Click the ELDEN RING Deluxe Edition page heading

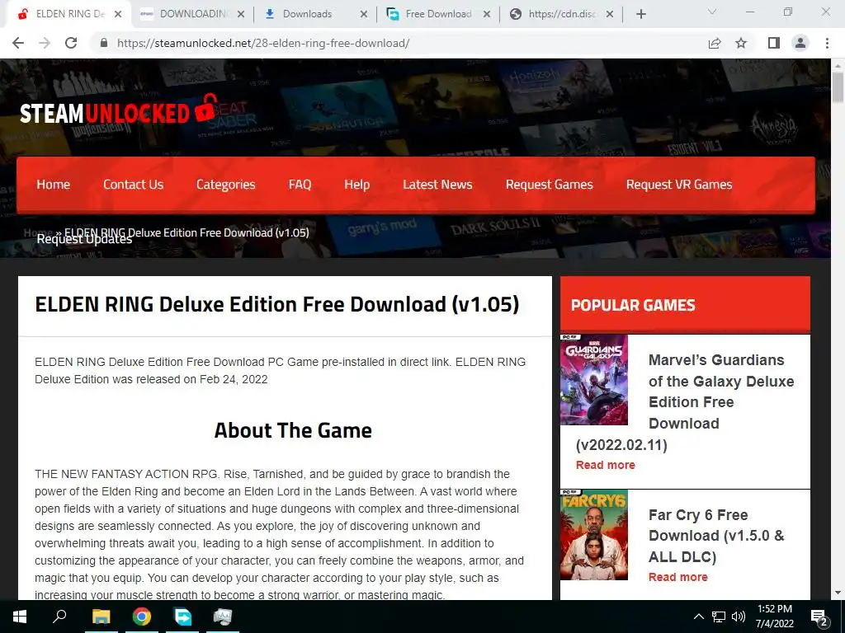click(277, 304)
